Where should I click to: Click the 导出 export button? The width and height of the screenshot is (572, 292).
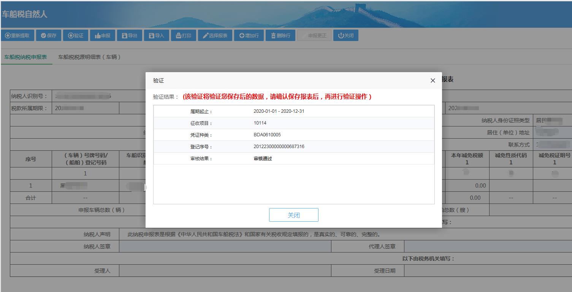130,35
